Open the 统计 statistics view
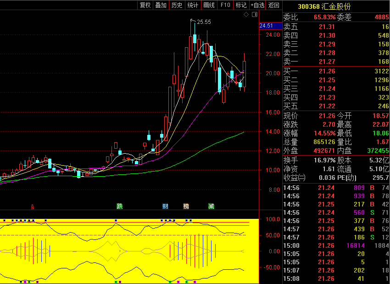Image resolution: width=390 pixels, height=284 pixels. tap(193, 5)
